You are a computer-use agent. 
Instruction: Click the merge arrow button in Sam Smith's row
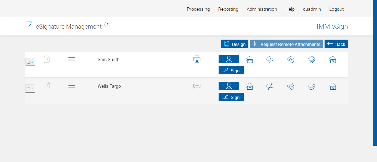30,62
